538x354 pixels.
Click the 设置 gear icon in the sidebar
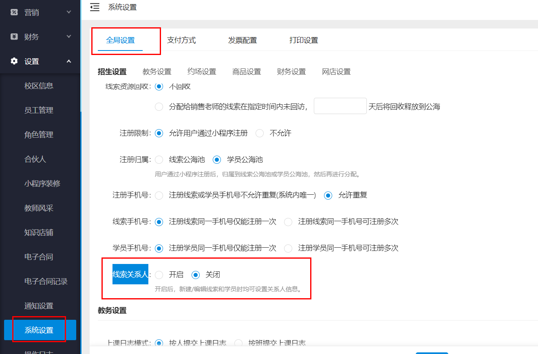coord(13,61)
